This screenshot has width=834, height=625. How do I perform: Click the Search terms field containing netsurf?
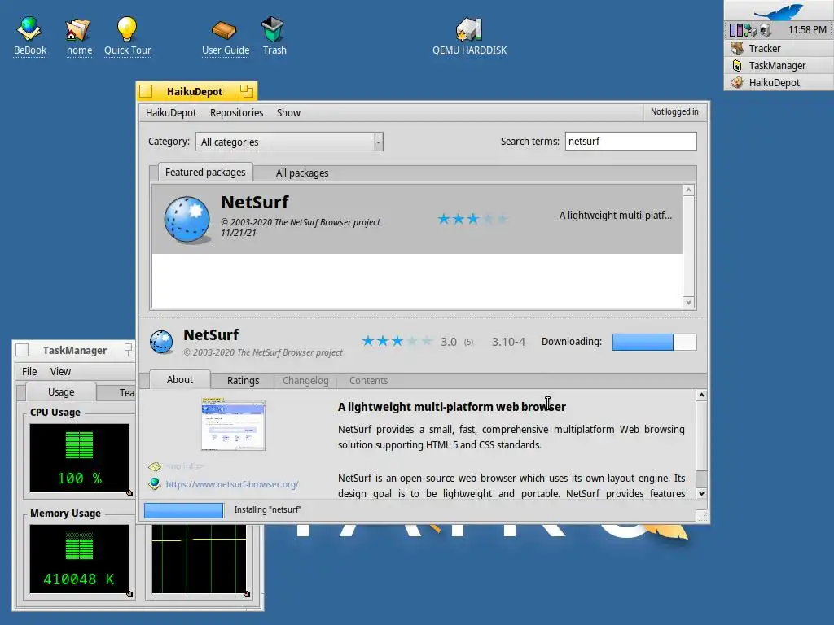pyautogui.click(x=631, y=142)
